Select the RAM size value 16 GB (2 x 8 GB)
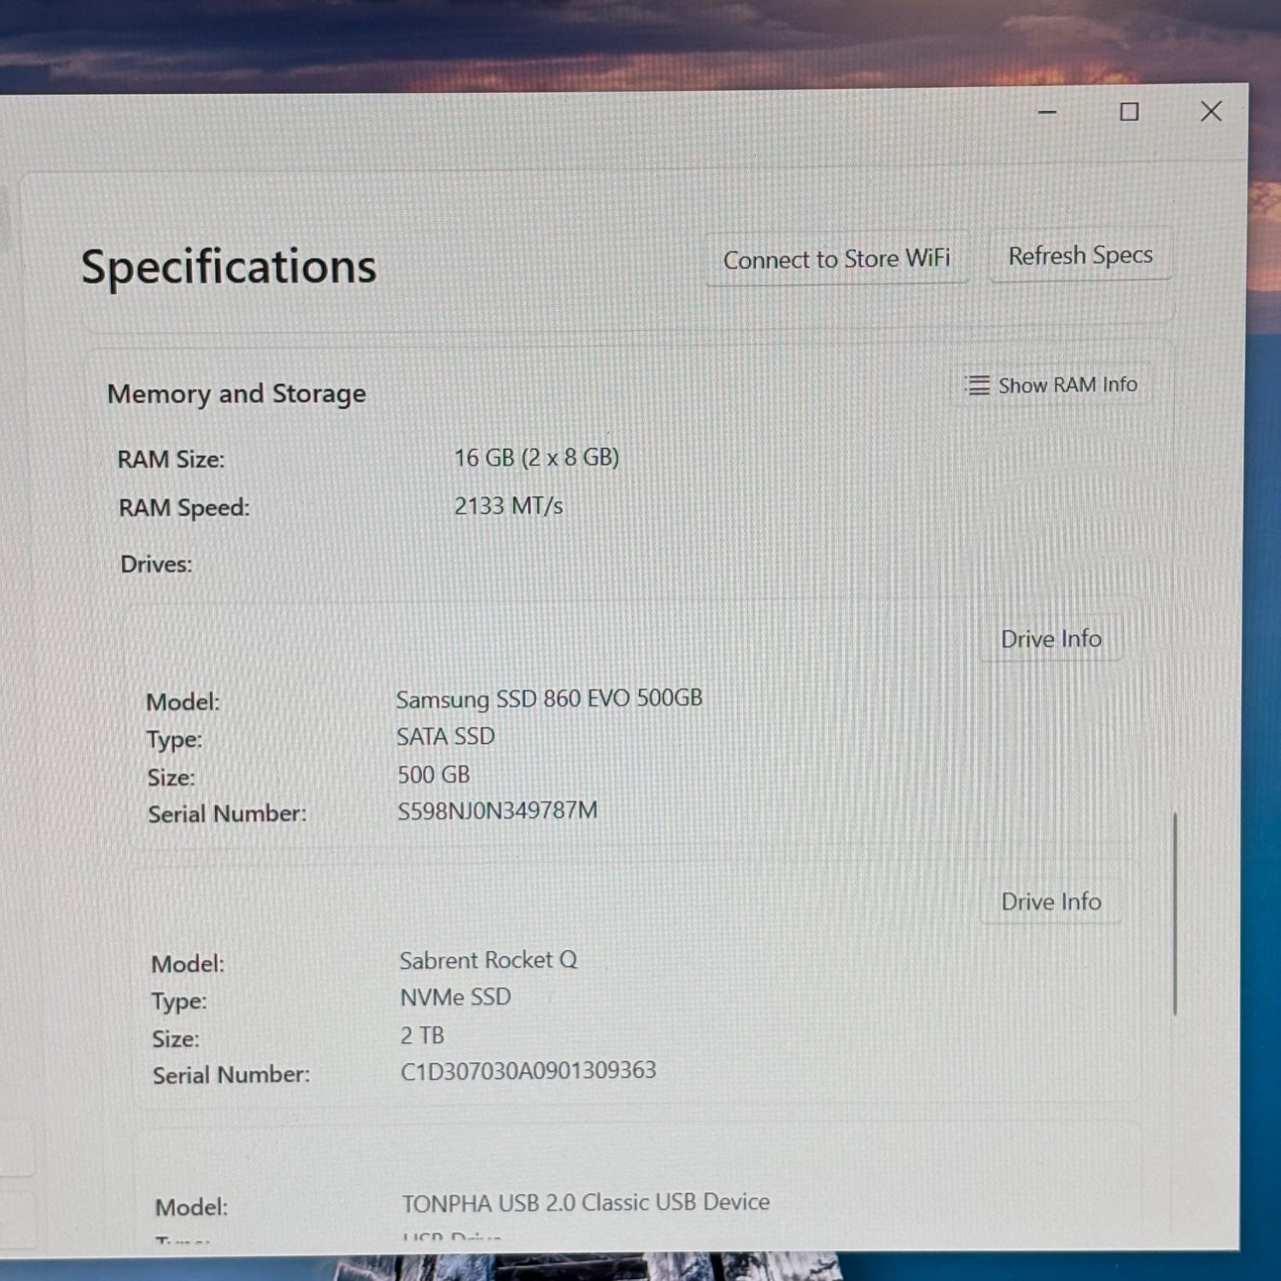This screenshot has width=1281, height=1281. click(x=536, y=458)
